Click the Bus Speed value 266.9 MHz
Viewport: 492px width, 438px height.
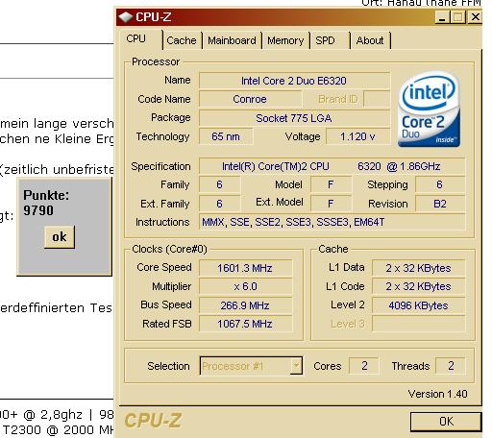click(x=245, y=305)
